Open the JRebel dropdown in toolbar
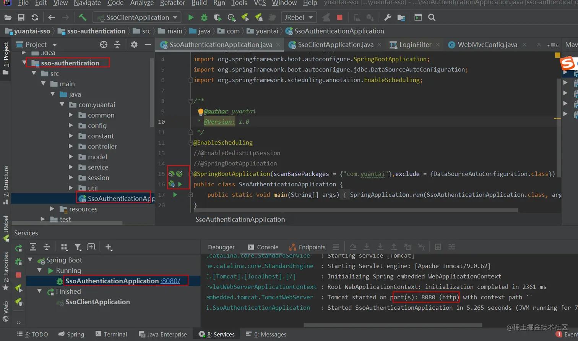Viewport: 578px width, 341px height. coord(299,18)
